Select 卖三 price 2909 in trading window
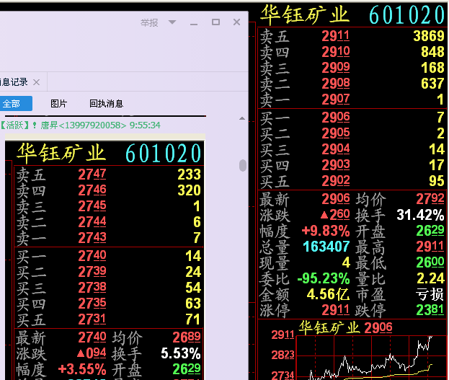The height and width of the screenshot is (380, 449). click(336, 68)
